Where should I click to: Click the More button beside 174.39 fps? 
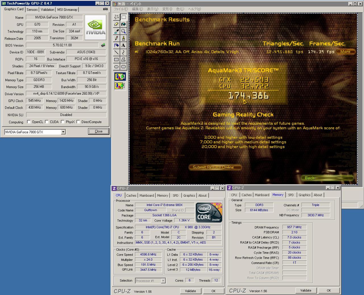pyautogui.click(x=346, y=52)
